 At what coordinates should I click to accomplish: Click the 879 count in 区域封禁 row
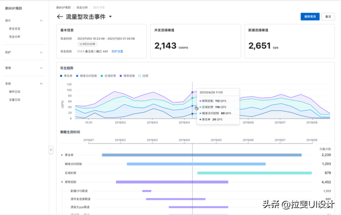tap(328, 173)
